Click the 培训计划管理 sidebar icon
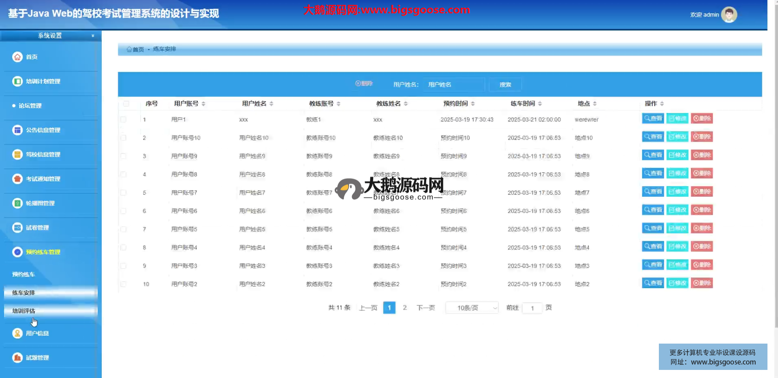 (17, 81)
